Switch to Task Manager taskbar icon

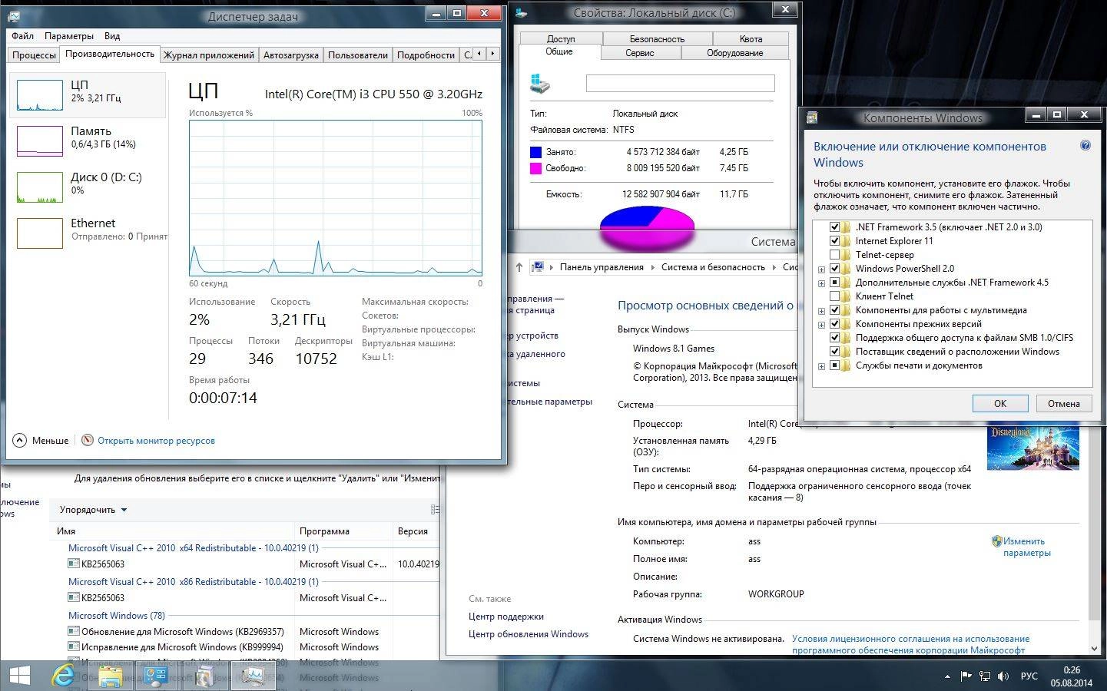click(x=253, y=676)
